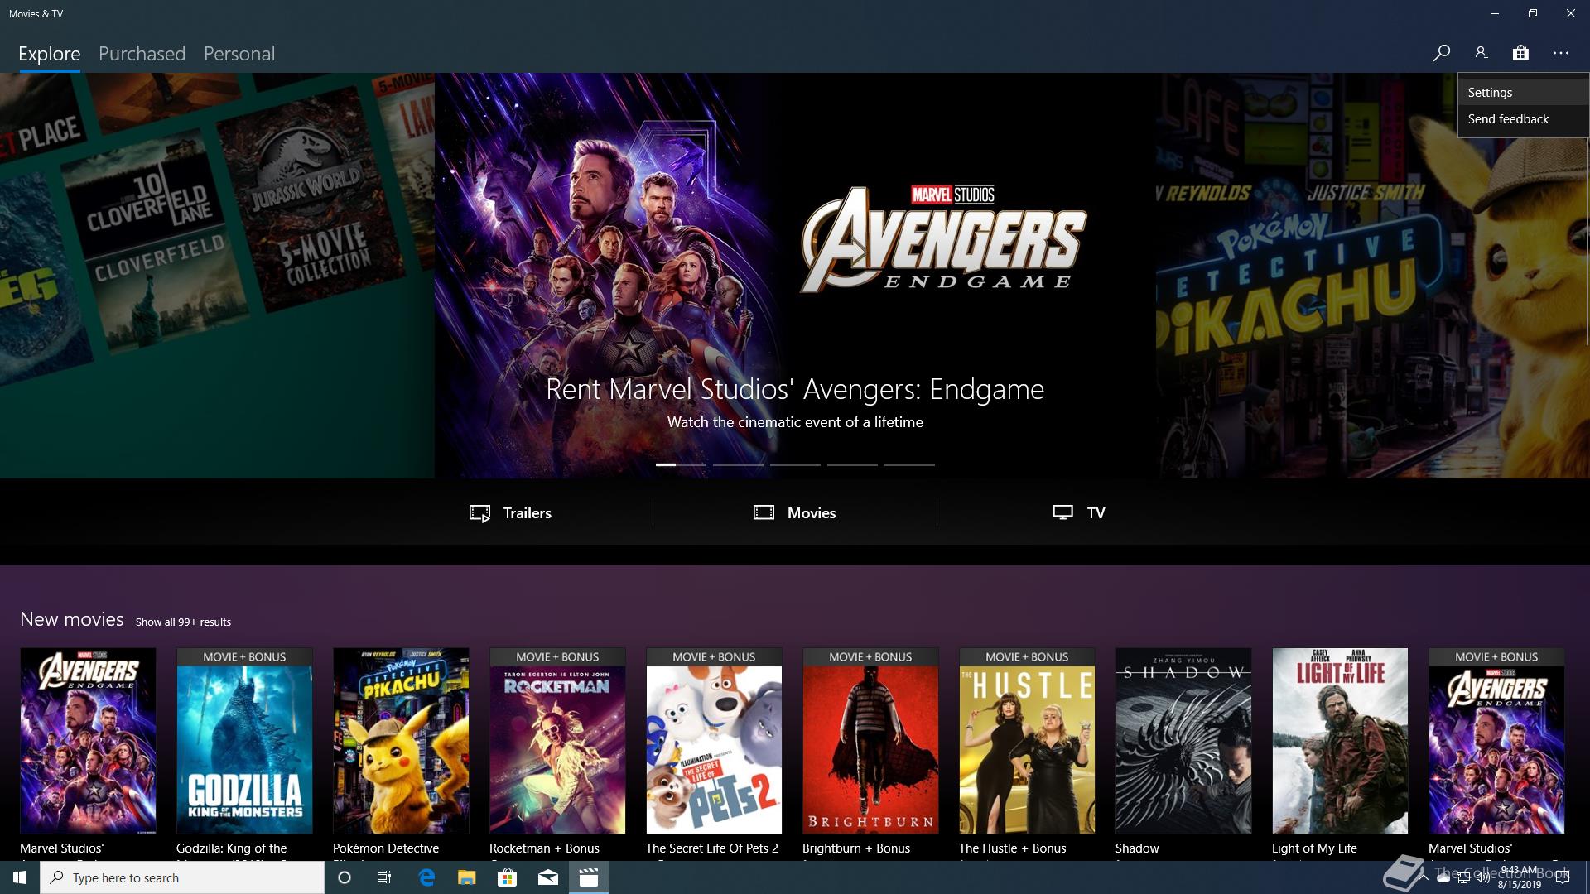1590x894 pixels.
Task: Open the account profile icon
Action: click(x=1482, y=53)
